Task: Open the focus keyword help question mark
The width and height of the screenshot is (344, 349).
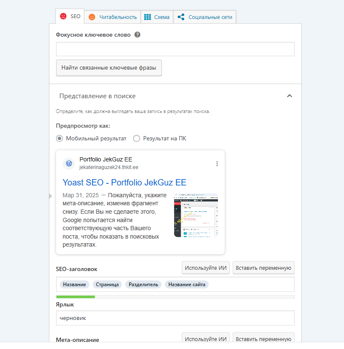Action: (x=137, y=35)
